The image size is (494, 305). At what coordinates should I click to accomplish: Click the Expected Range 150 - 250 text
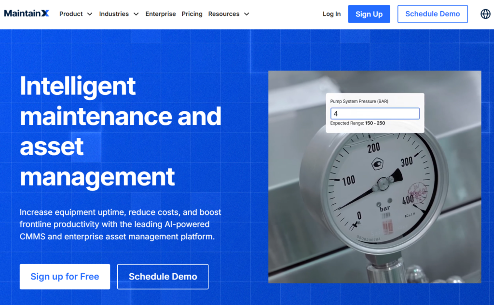coord(357,123)
